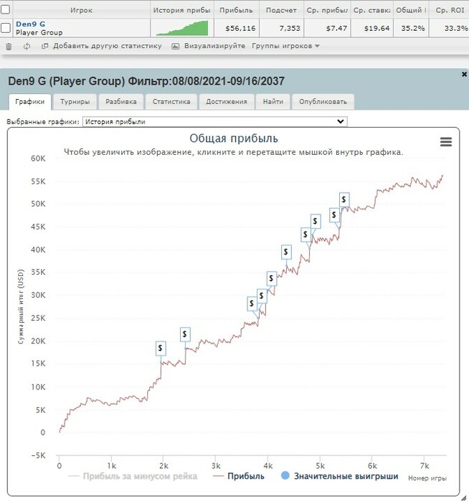The height and width of the screenshot is (502, 469).
Task: Click the Общая прибыль chart title
Action: coord(234,138)
